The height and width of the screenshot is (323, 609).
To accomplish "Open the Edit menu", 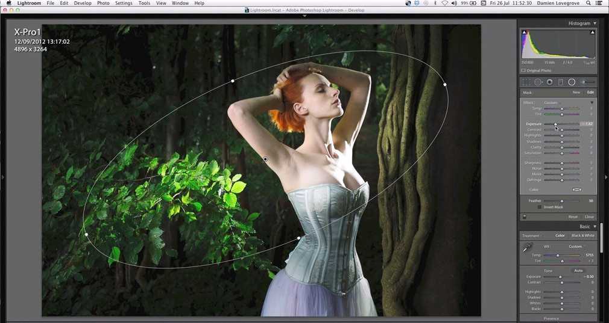I will (x=64, y=3).
